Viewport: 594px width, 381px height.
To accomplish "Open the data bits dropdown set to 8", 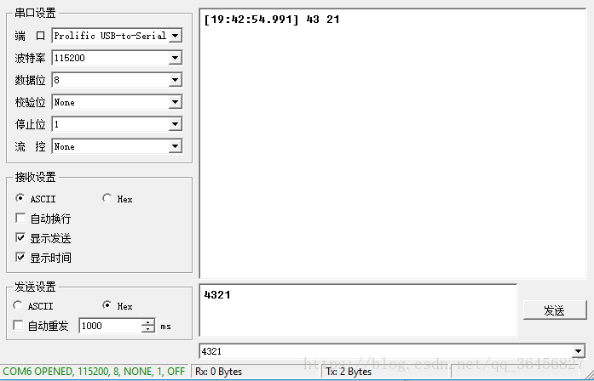I will [x=117, y=80].
